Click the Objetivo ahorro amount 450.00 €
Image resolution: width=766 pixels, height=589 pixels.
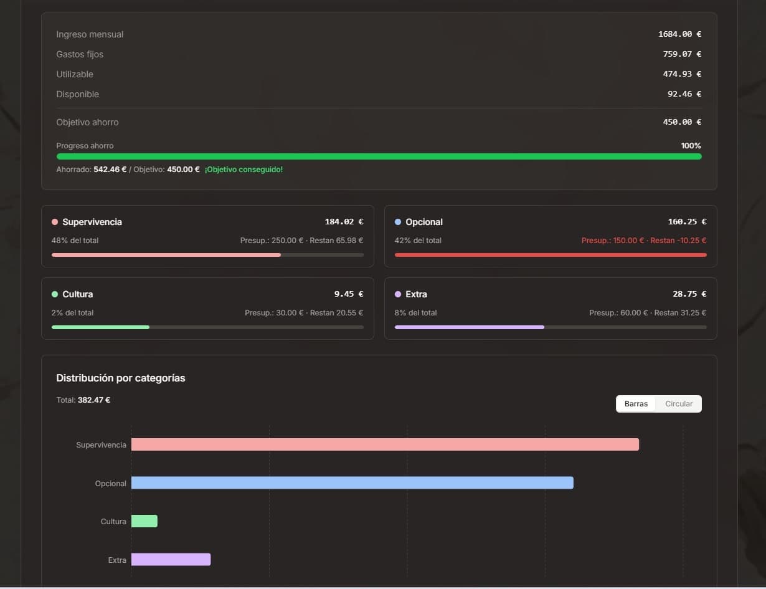point(682,122)
